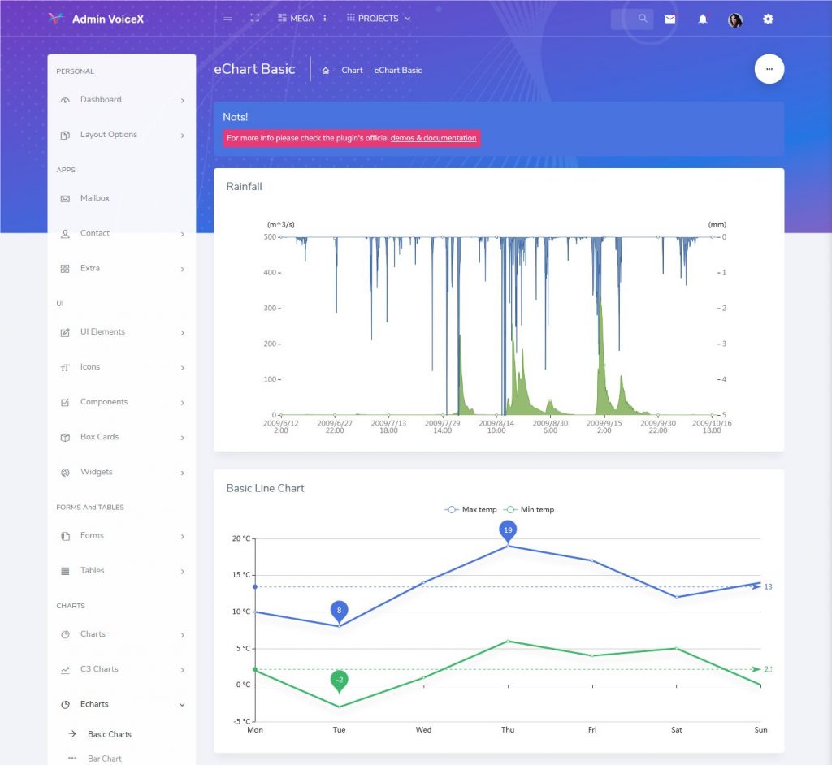Open the notifications bell icon

click(703, 19)
